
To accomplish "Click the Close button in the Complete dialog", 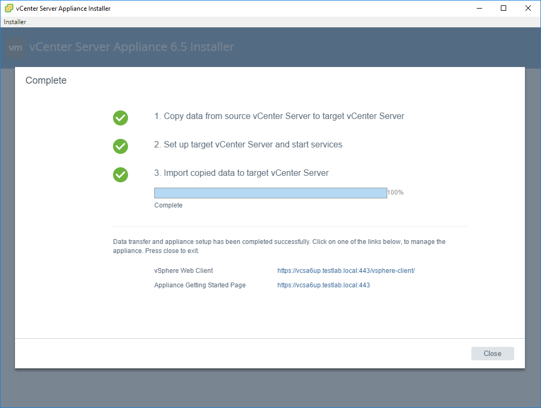I will coord(492,353).
